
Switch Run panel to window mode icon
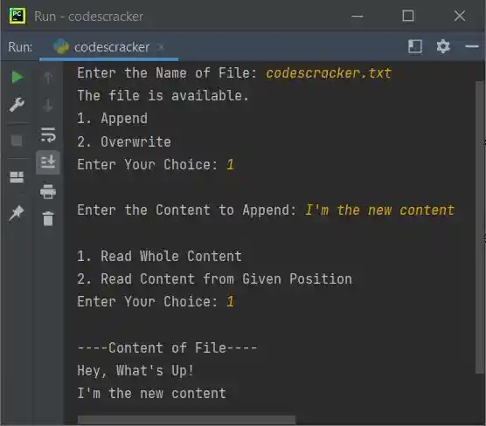point(415,46)
